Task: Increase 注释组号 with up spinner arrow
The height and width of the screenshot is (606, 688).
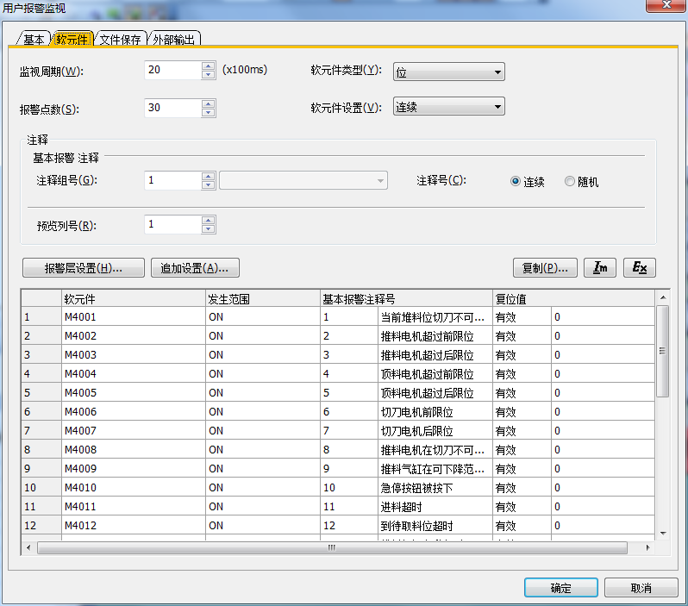Action: pos(208,176)
